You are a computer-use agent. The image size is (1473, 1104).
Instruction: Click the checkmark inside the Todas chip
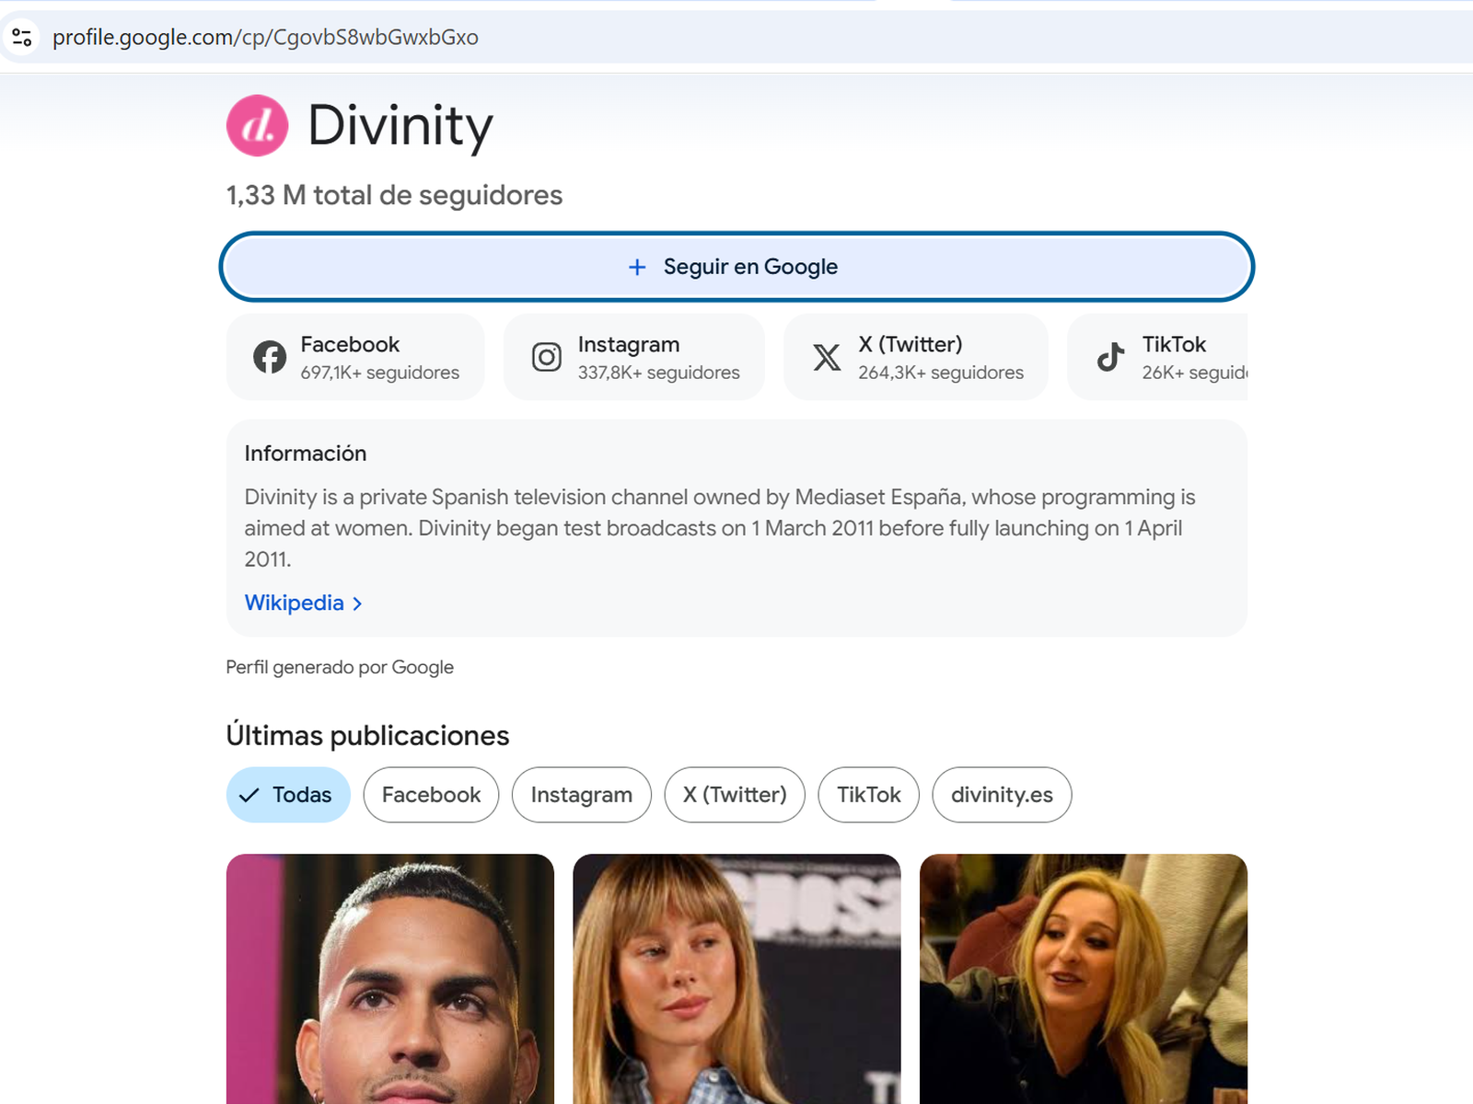click(x=249, y=794)
